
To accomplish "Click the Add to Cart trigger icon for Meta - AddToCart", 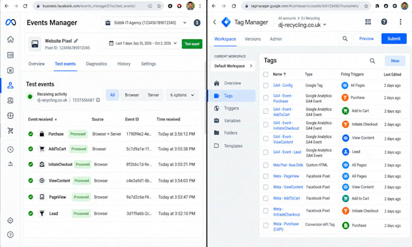I will 345,199.
